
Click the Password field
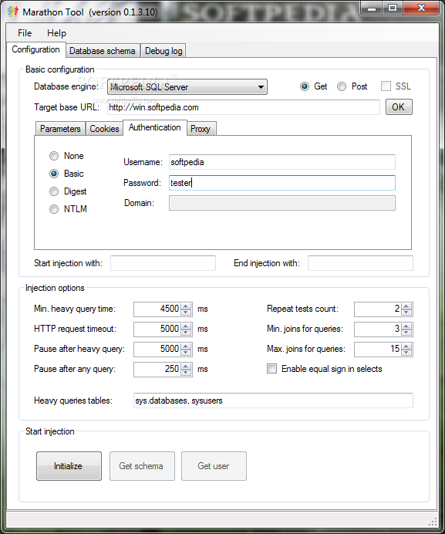pyautogui.click(x=282, y=183)
